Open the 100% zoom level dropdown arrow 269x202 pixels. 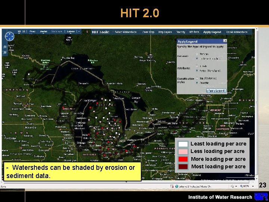point(253,186)
